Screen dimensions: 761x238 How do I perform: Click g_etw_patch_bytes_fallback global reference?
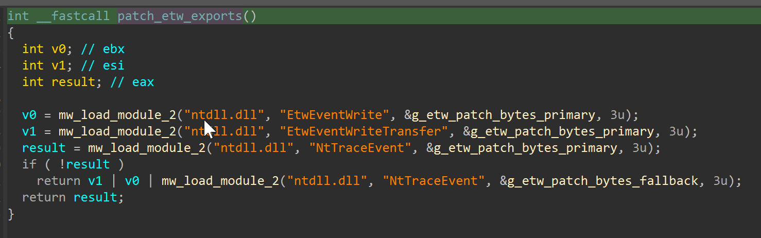(x=599, y=181)
